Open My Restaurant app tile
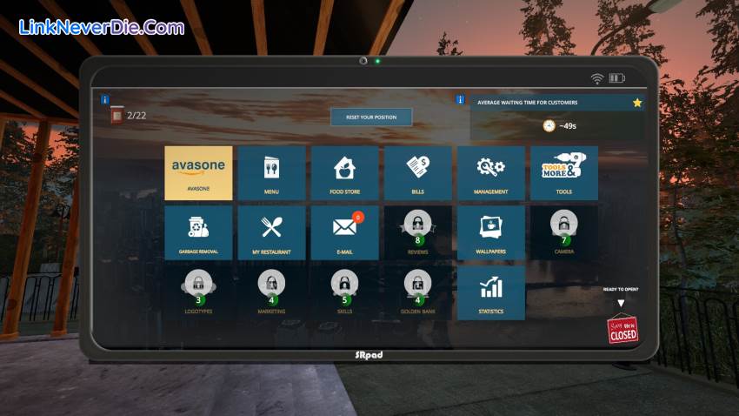Image resolution: width=739 pixels, height=416 pixels. tap(271, 232)
